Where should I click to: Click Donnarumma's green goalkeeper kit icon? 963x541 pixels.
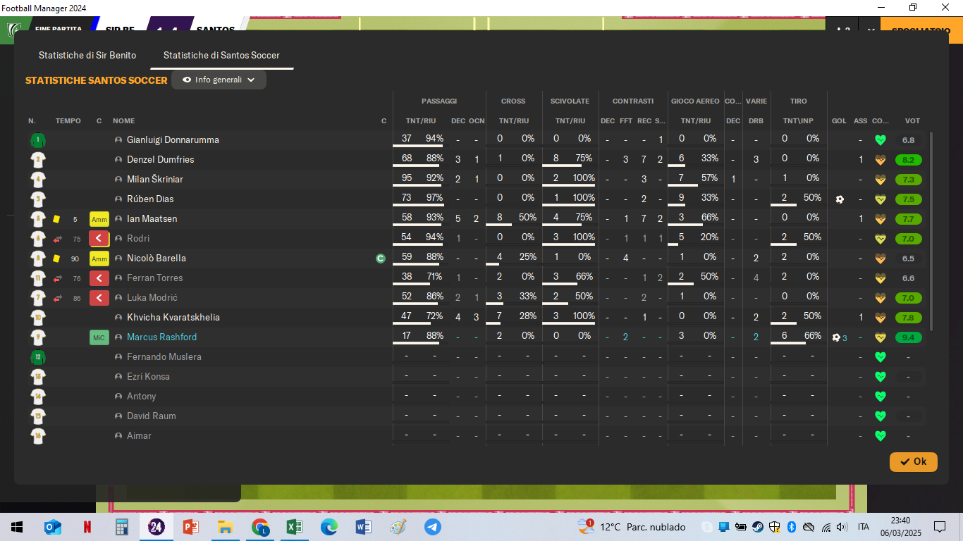pos(37,140)
